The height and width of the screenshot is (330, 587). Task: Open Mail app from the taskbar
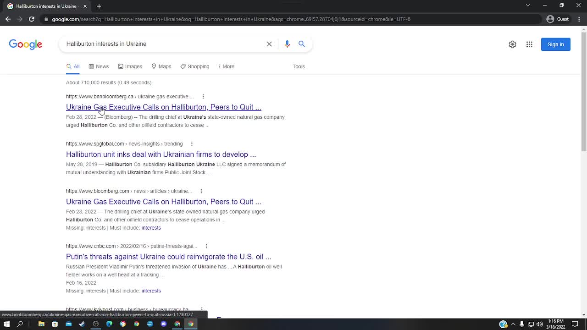tap(68, 324)
